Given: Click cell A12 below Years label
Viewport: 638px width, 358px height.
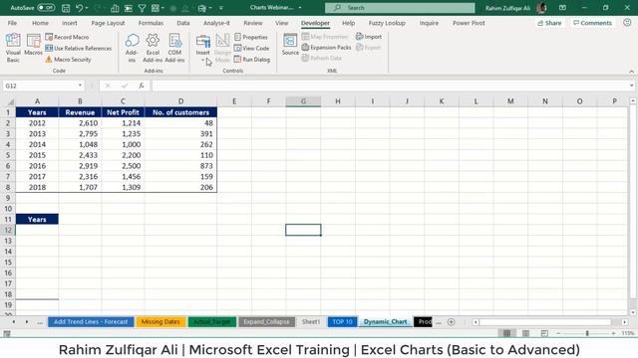Looking at the screenshot, I should point(37,230).
